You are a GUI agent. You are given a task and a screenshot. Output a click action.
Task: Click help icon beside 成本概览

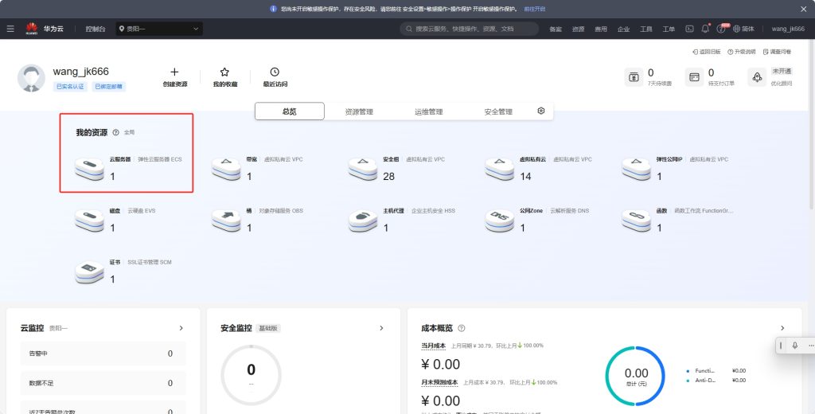pos(461,328)
